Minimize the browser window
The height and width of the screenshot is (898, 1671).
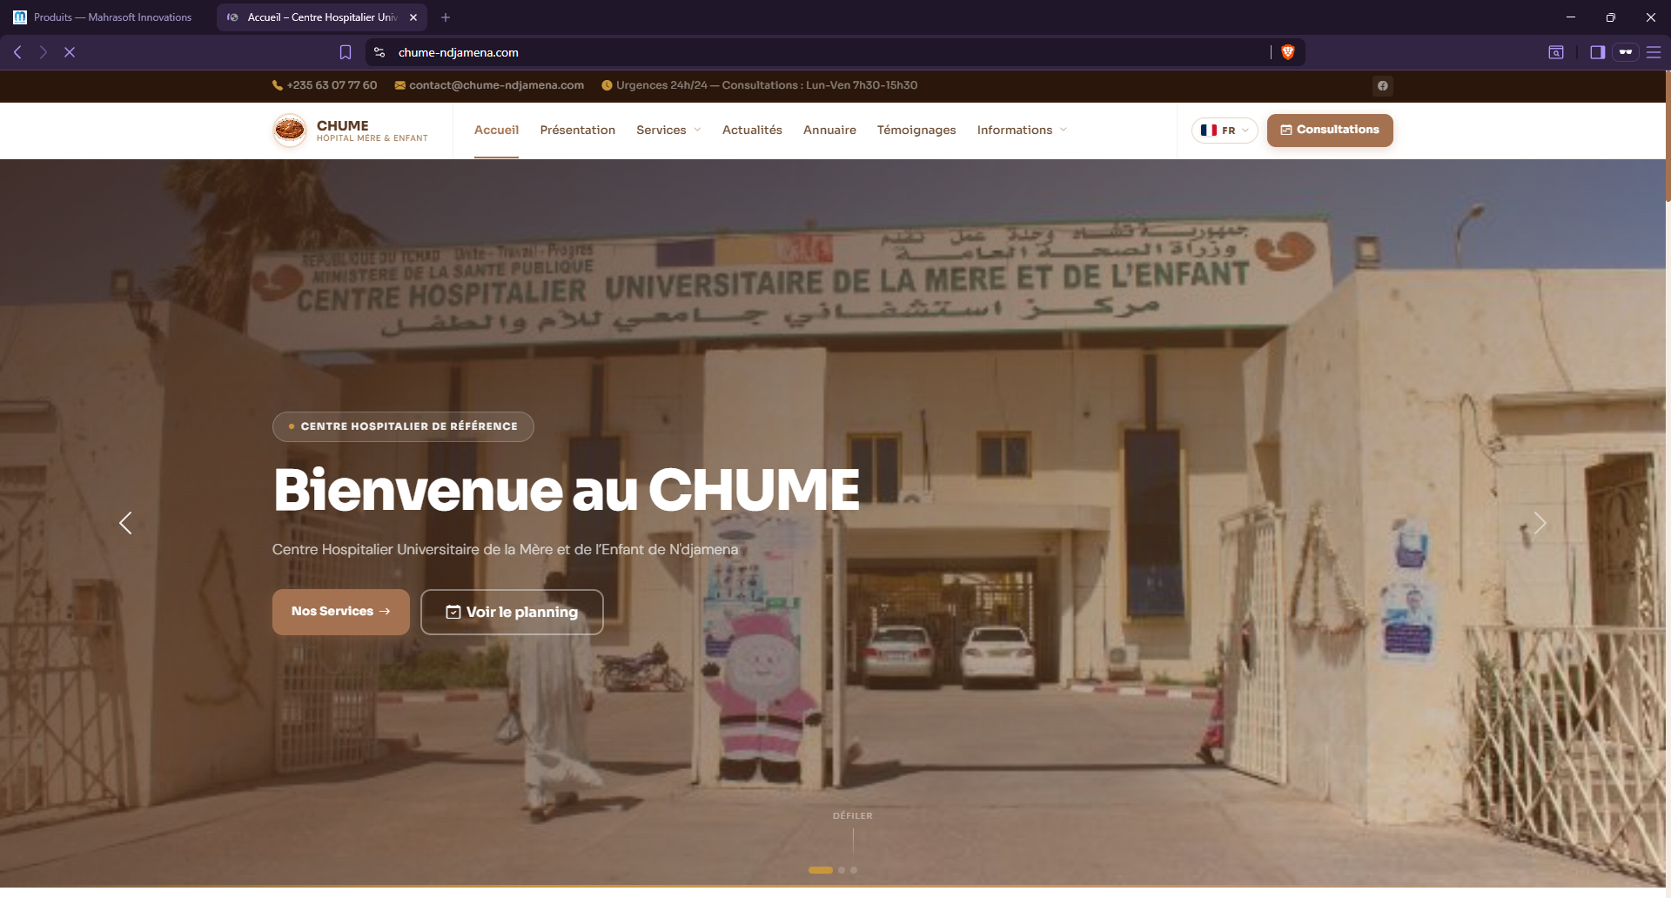point(1571,17)
